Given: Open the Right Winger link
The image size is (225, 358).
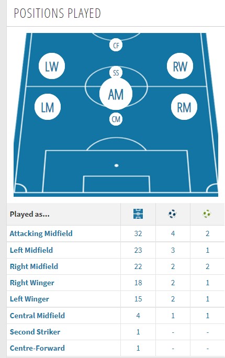Looking at the screenshot, I should (x=32, y=283).
